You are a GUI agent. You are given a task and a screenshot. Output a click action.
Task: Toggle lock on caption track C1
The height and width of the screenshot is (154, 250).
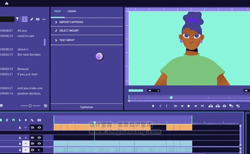pyautogui.click(x=20, y=127)
